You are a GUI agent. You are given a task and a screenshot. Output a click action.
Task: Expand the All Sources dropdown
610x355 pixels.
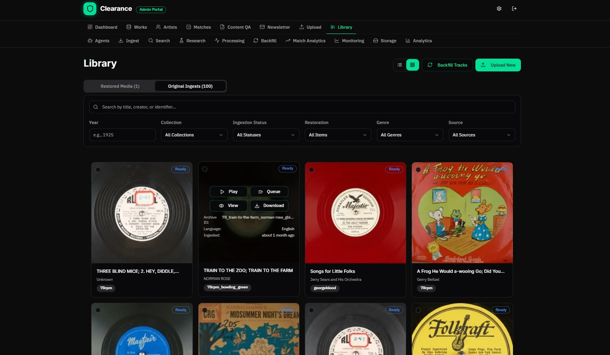point(482,135)
